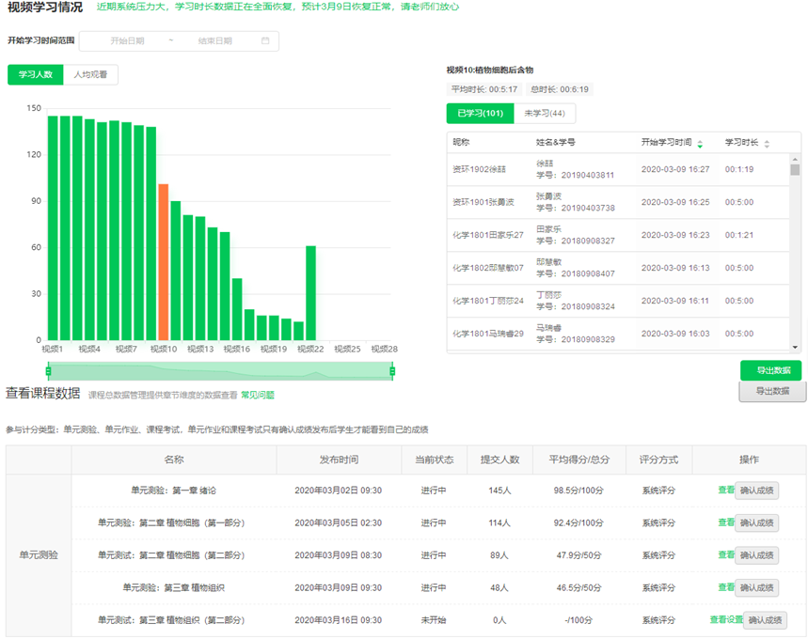
Task: Select the student row 资环1901张勇波
Action: 618,202
